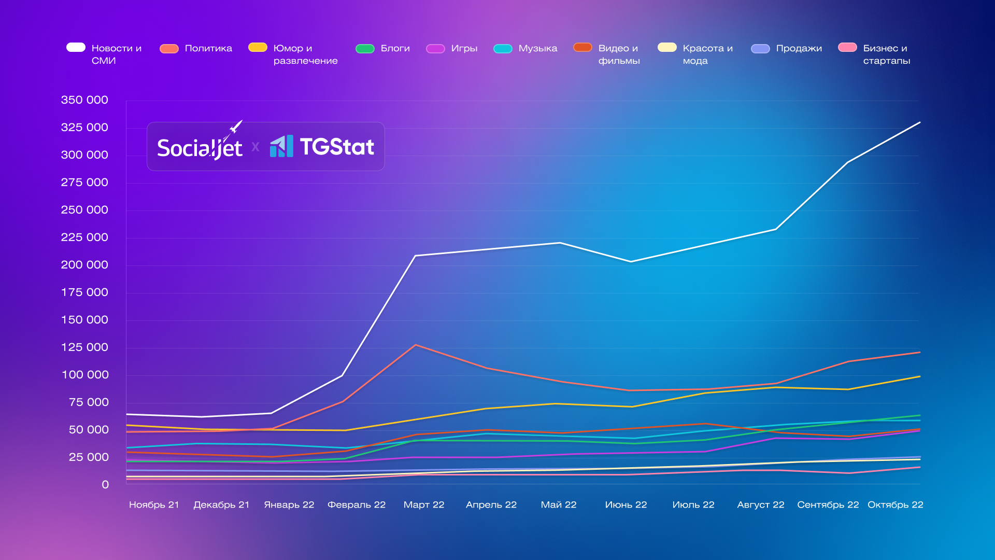The width and height of the screenshot is (995, 560).
Task: Click the purple Игры legend swatch
Action: [435, 49]
